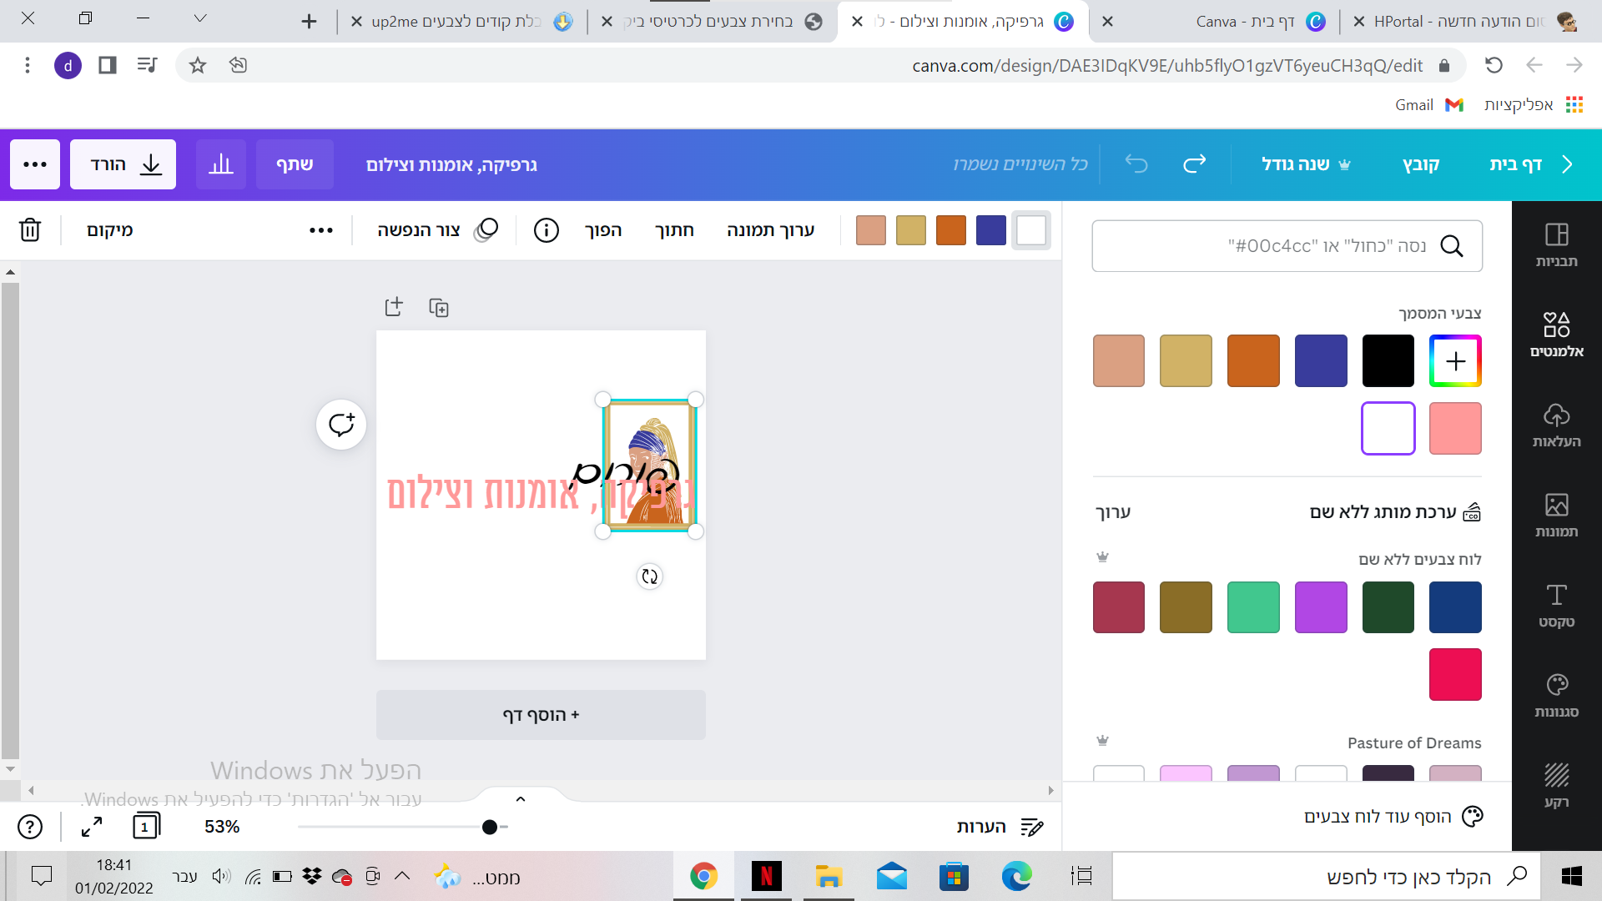The width and height of the screenshot is (1602, 901).
Task: Add a new document color swatch
Action: pyautogui.click(x=1455, y=360)
